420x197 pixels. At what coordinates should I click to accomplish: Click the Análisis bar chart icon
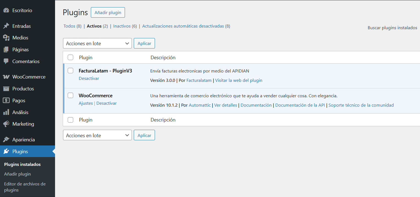tap(6, 112)
